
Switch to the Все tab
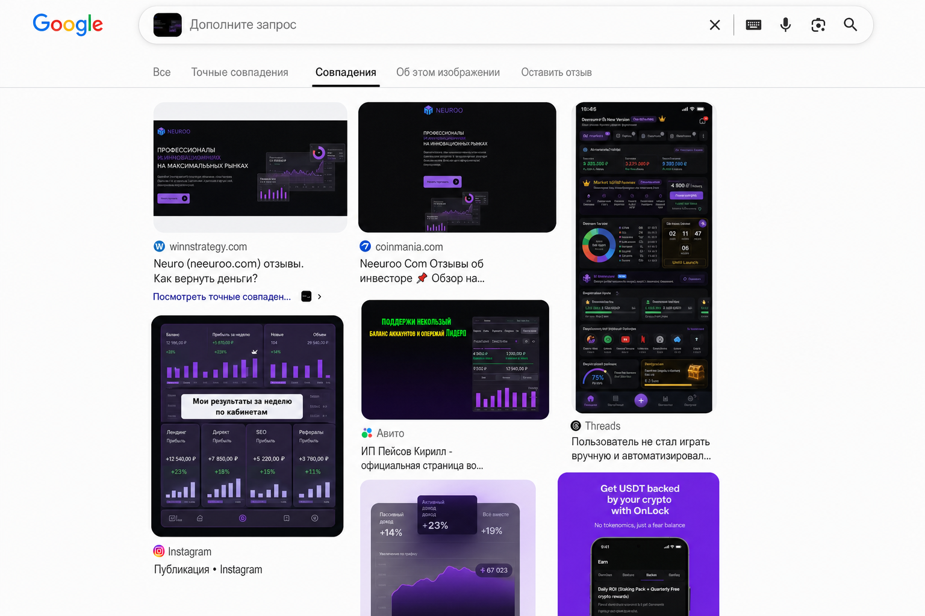click(x=161, y=72)
